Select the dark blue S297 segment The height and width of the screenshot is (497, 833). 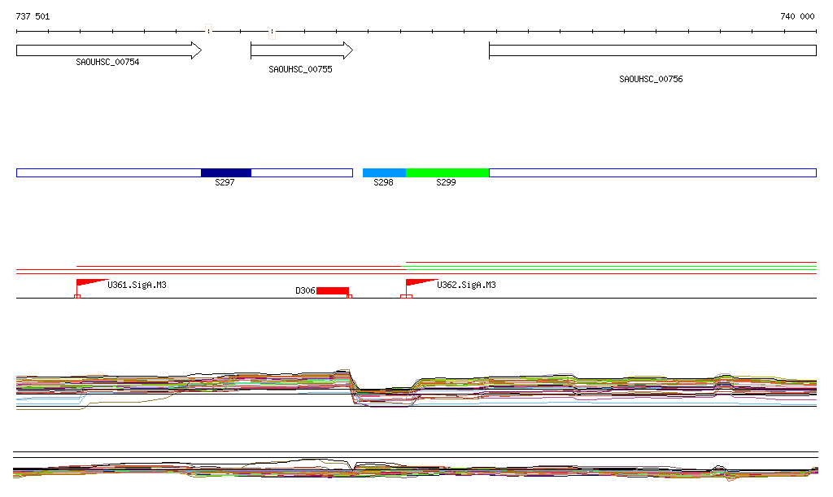pyautogui.click(x=226, y=172)
